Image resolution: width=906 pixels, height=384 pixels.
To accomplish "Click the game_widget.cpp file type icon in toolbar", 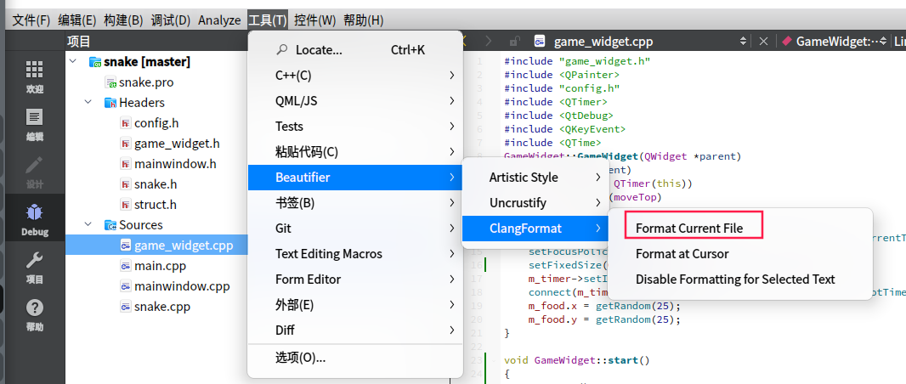I will point(541,42).
